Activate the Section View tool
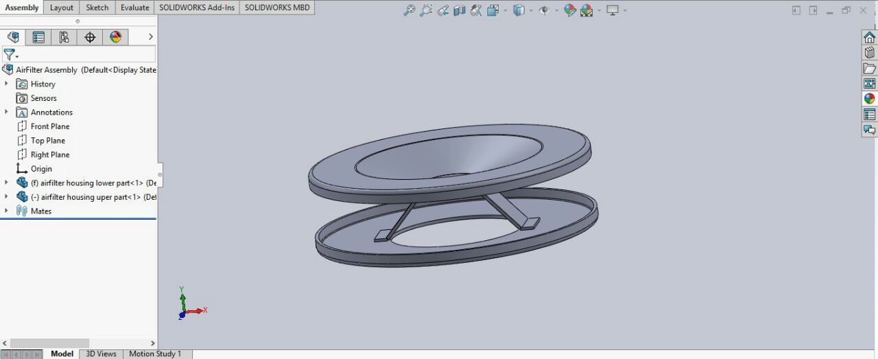878x359 pixels. (x=460, y=10)
